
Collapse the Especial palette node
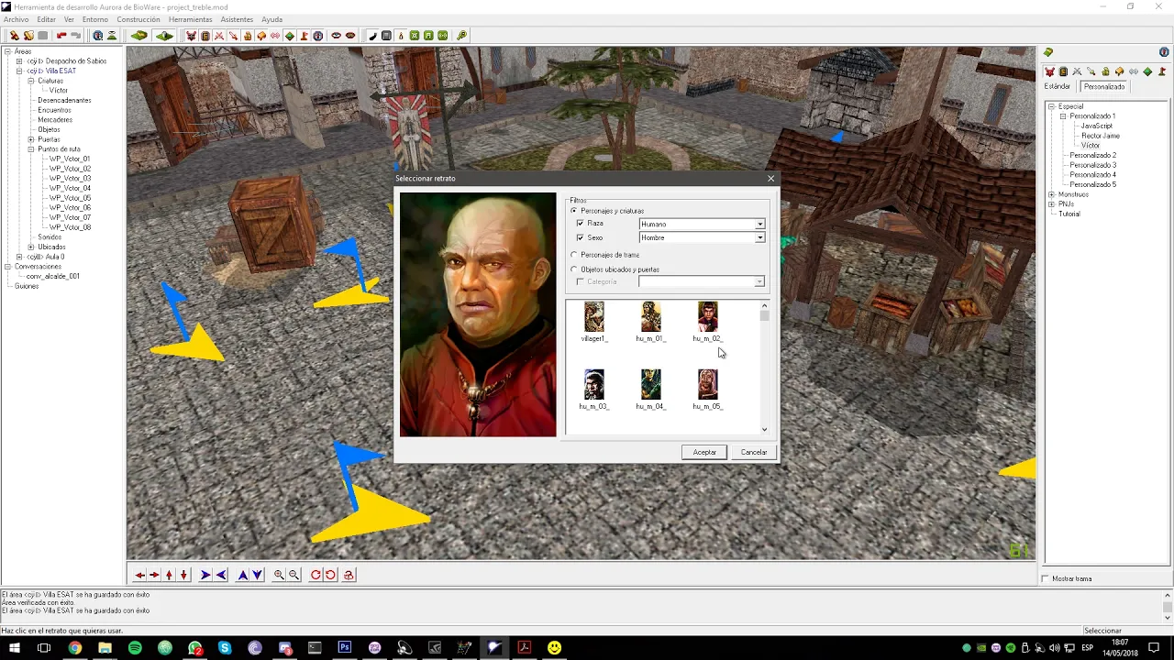point(1051,106)
